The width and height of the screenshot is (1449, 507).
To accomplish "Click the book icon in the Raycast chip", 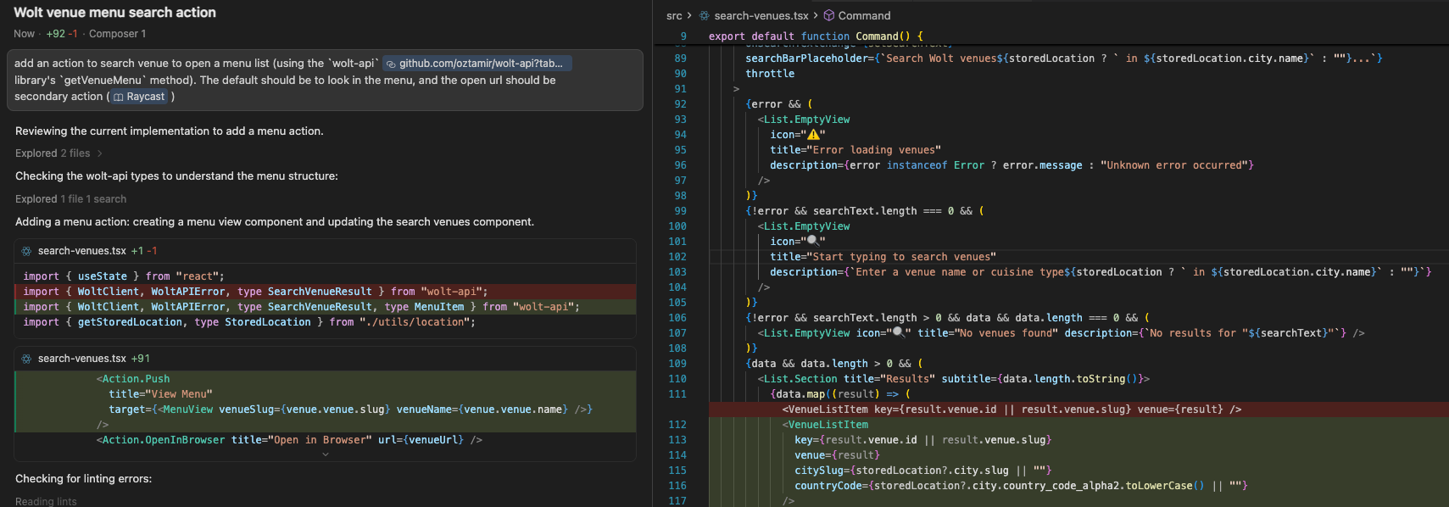I will pos(119,97).
